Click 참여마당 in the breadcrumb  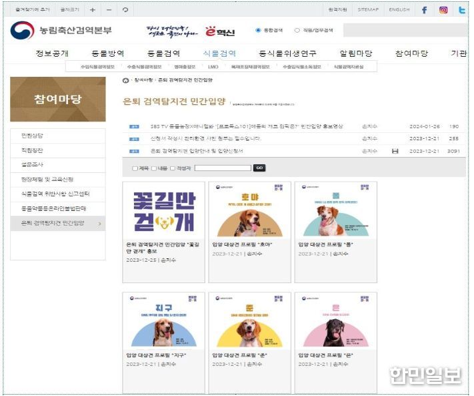pyautogui.click(x=143, y=80)
